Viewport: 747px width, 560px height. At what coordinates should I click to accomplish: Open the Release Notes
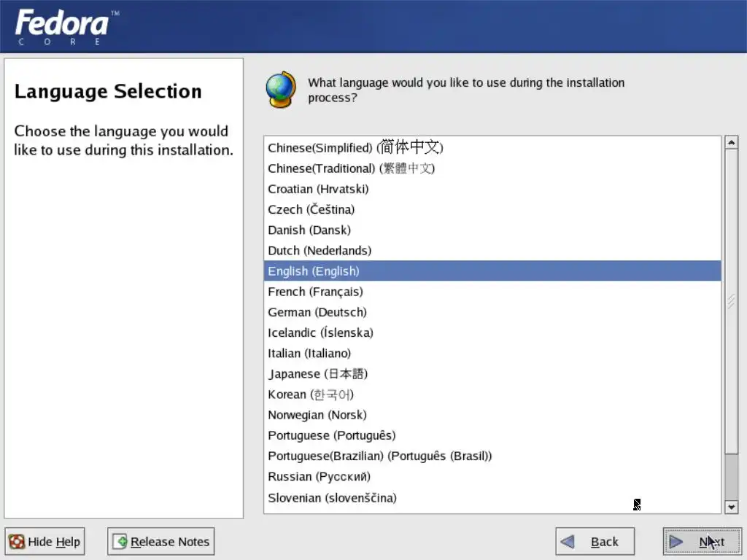(161, 542)
